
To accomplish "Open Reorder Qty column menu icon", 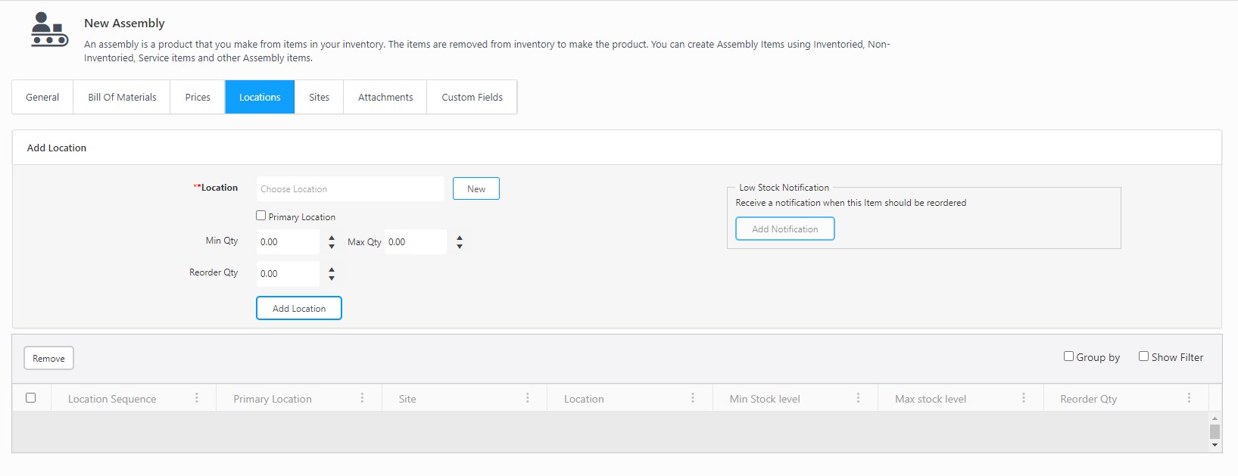I will pyautogui.click(x=1189, y=398).
